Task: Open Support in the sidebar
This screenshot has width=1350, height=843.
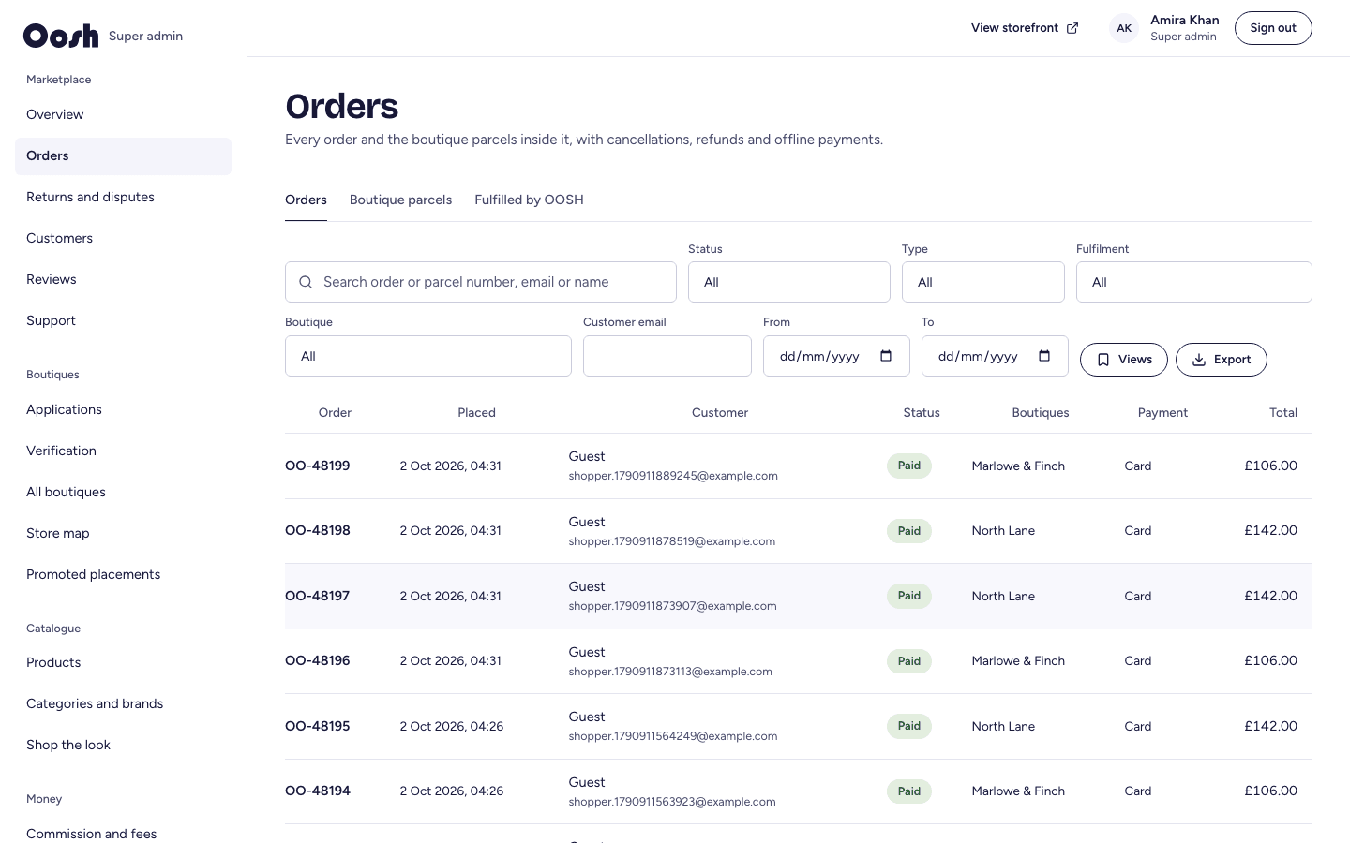Action: (x=123, y=321)
